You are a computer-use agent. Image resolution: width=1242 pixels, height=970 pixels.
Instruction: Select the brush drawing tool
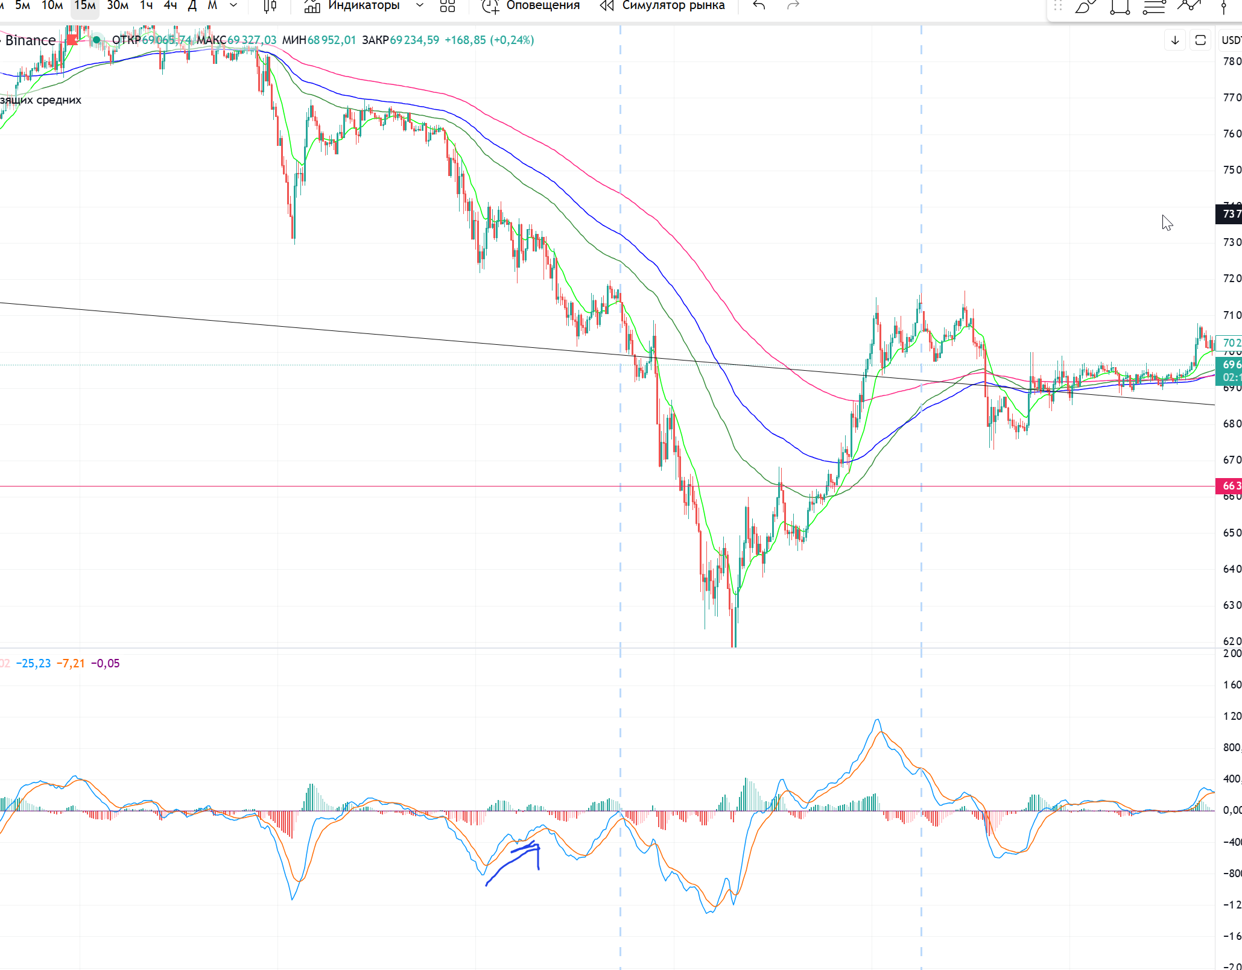pos(1085,7)
